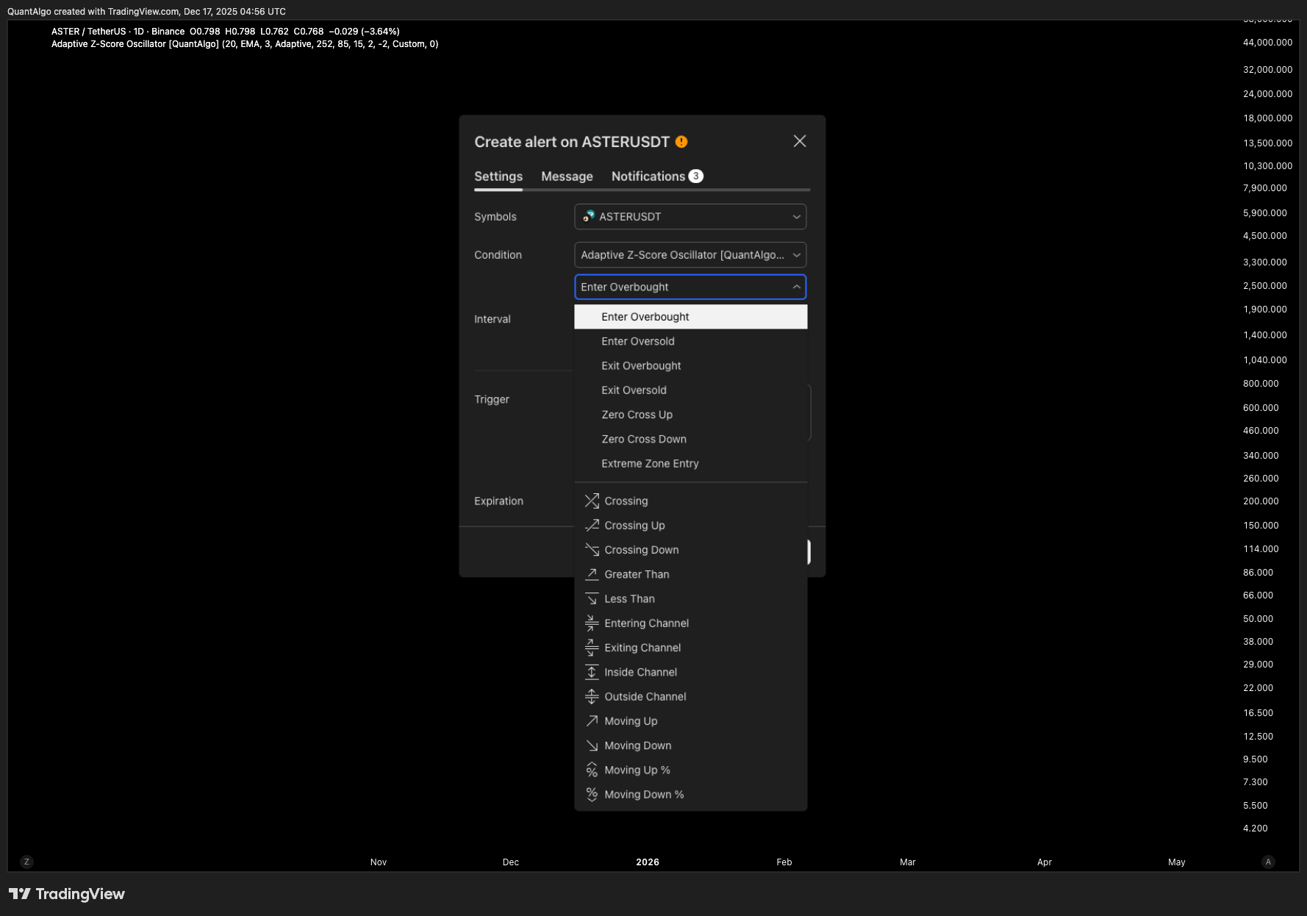Switch to the Message tab

pyautogui.click(x=567, y=176)
